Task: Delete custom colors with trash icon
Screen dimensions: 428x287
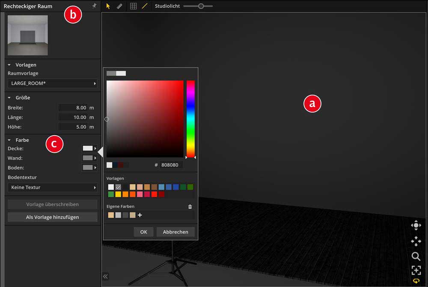Action: pos(190,207)
